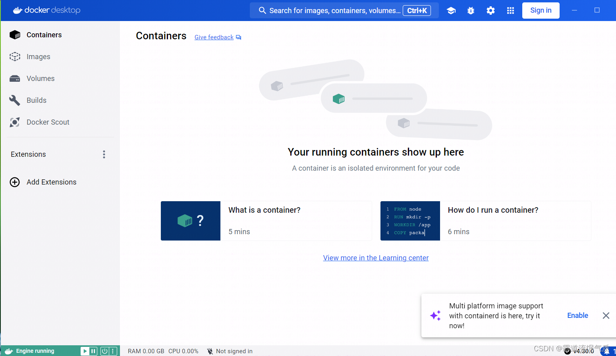Click the feedback speech bubble icon
The image size is (616, 356).
click(x=238, y=37)
